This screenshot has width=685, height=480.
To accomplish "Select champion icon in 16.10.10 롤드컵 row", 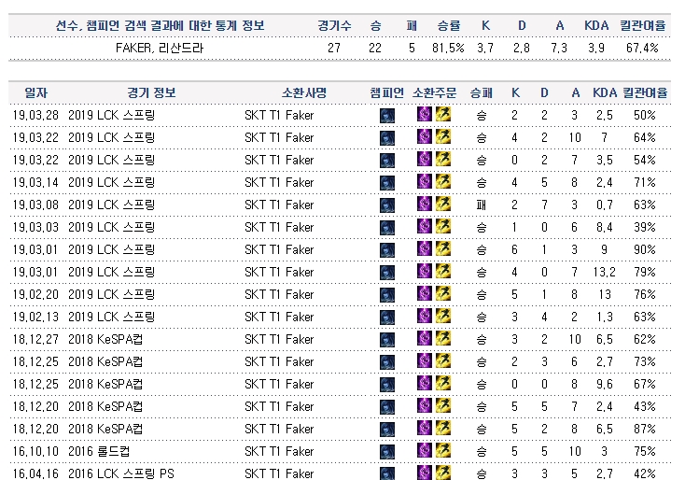I will coord(387,452).
